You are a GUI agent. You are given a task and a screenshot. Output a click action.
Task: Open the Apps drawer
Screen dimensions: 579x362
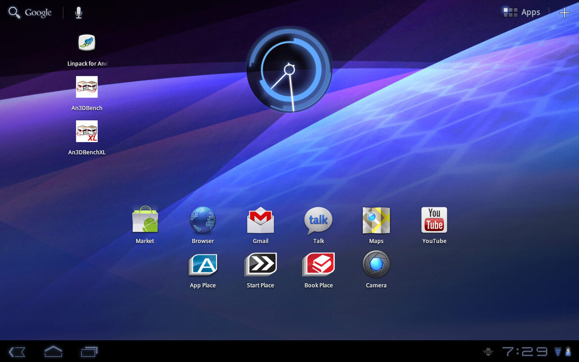tap(522, 12)
